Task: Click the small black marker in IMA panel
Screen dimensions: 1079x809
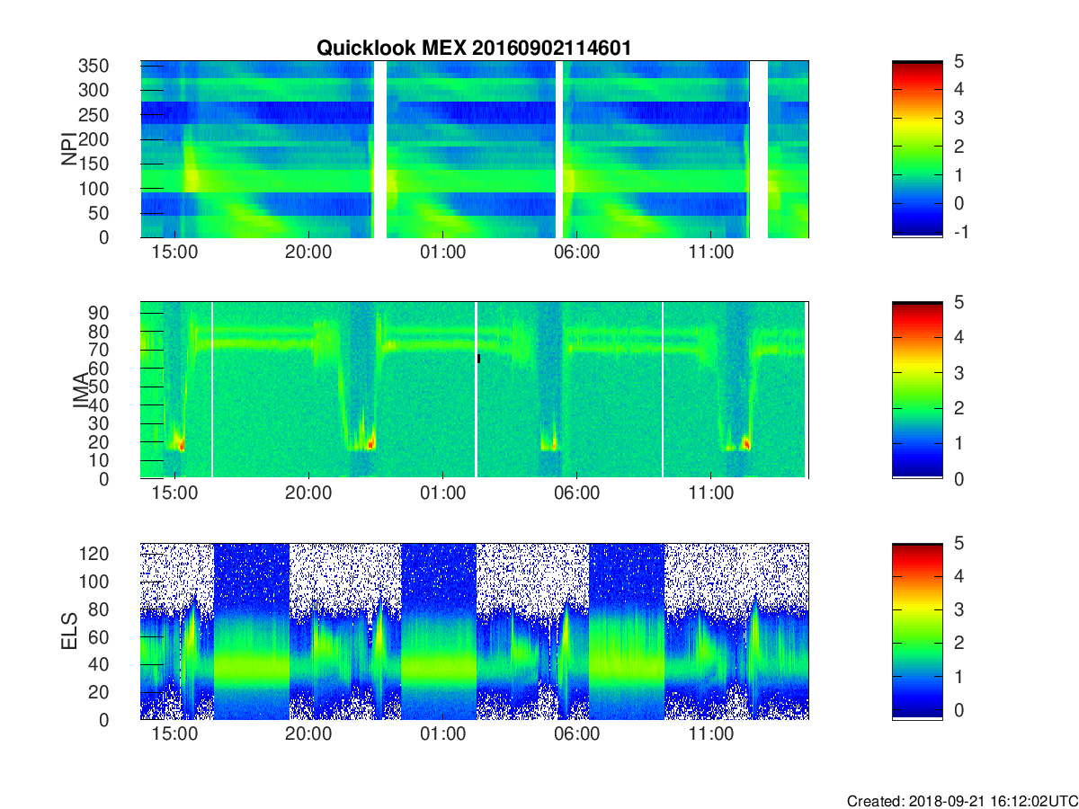Action: pos(478,359)
